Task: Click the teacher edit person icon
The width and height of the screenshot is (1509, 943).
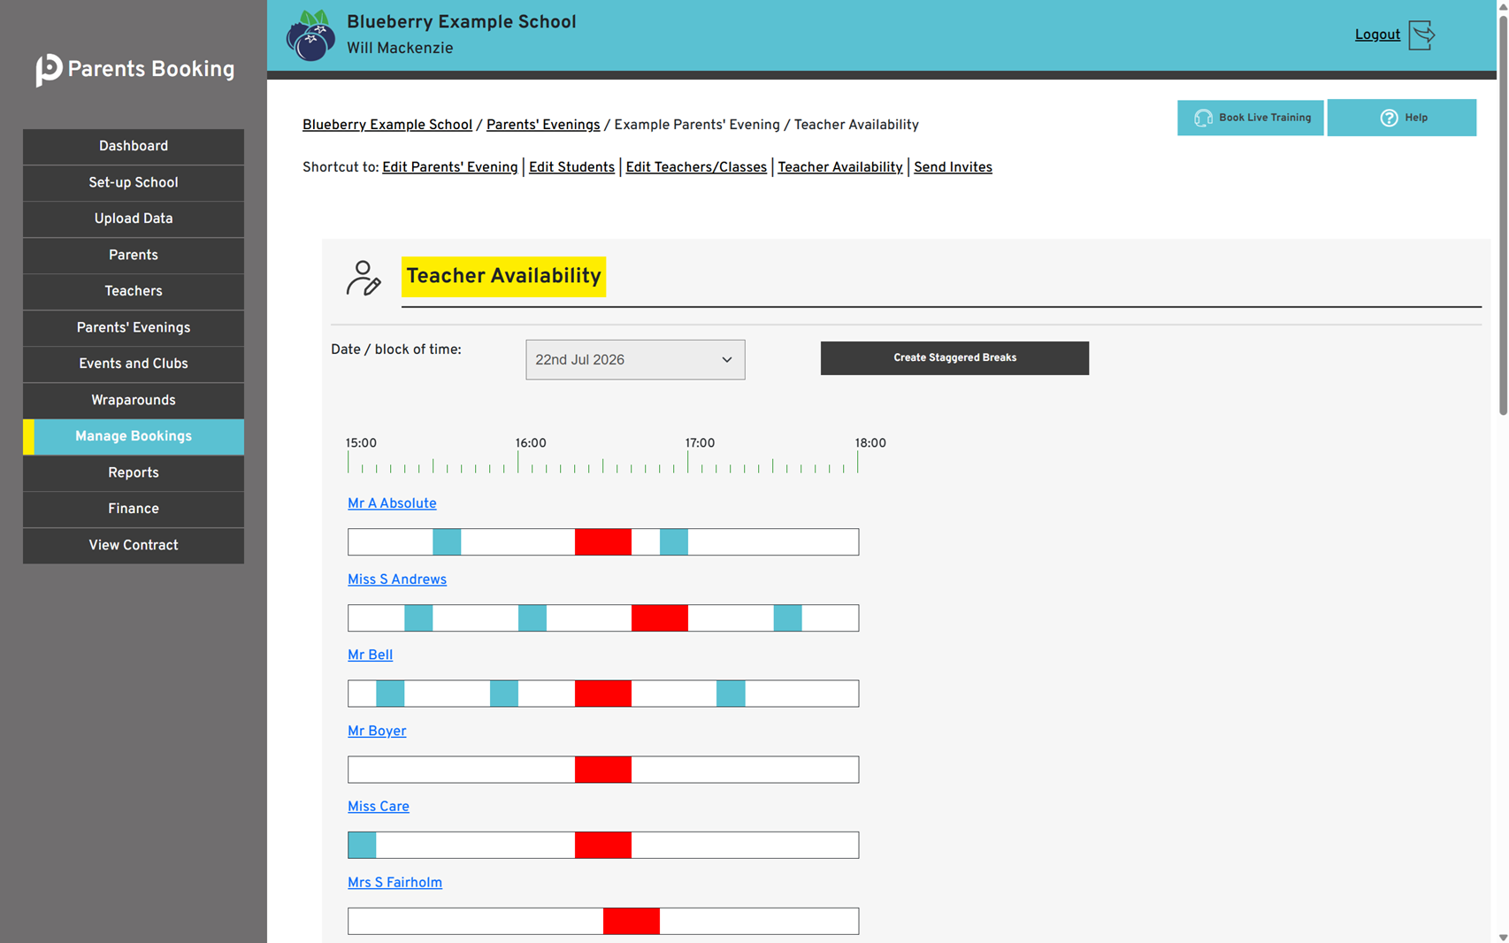Action: (x=363, y=278)
